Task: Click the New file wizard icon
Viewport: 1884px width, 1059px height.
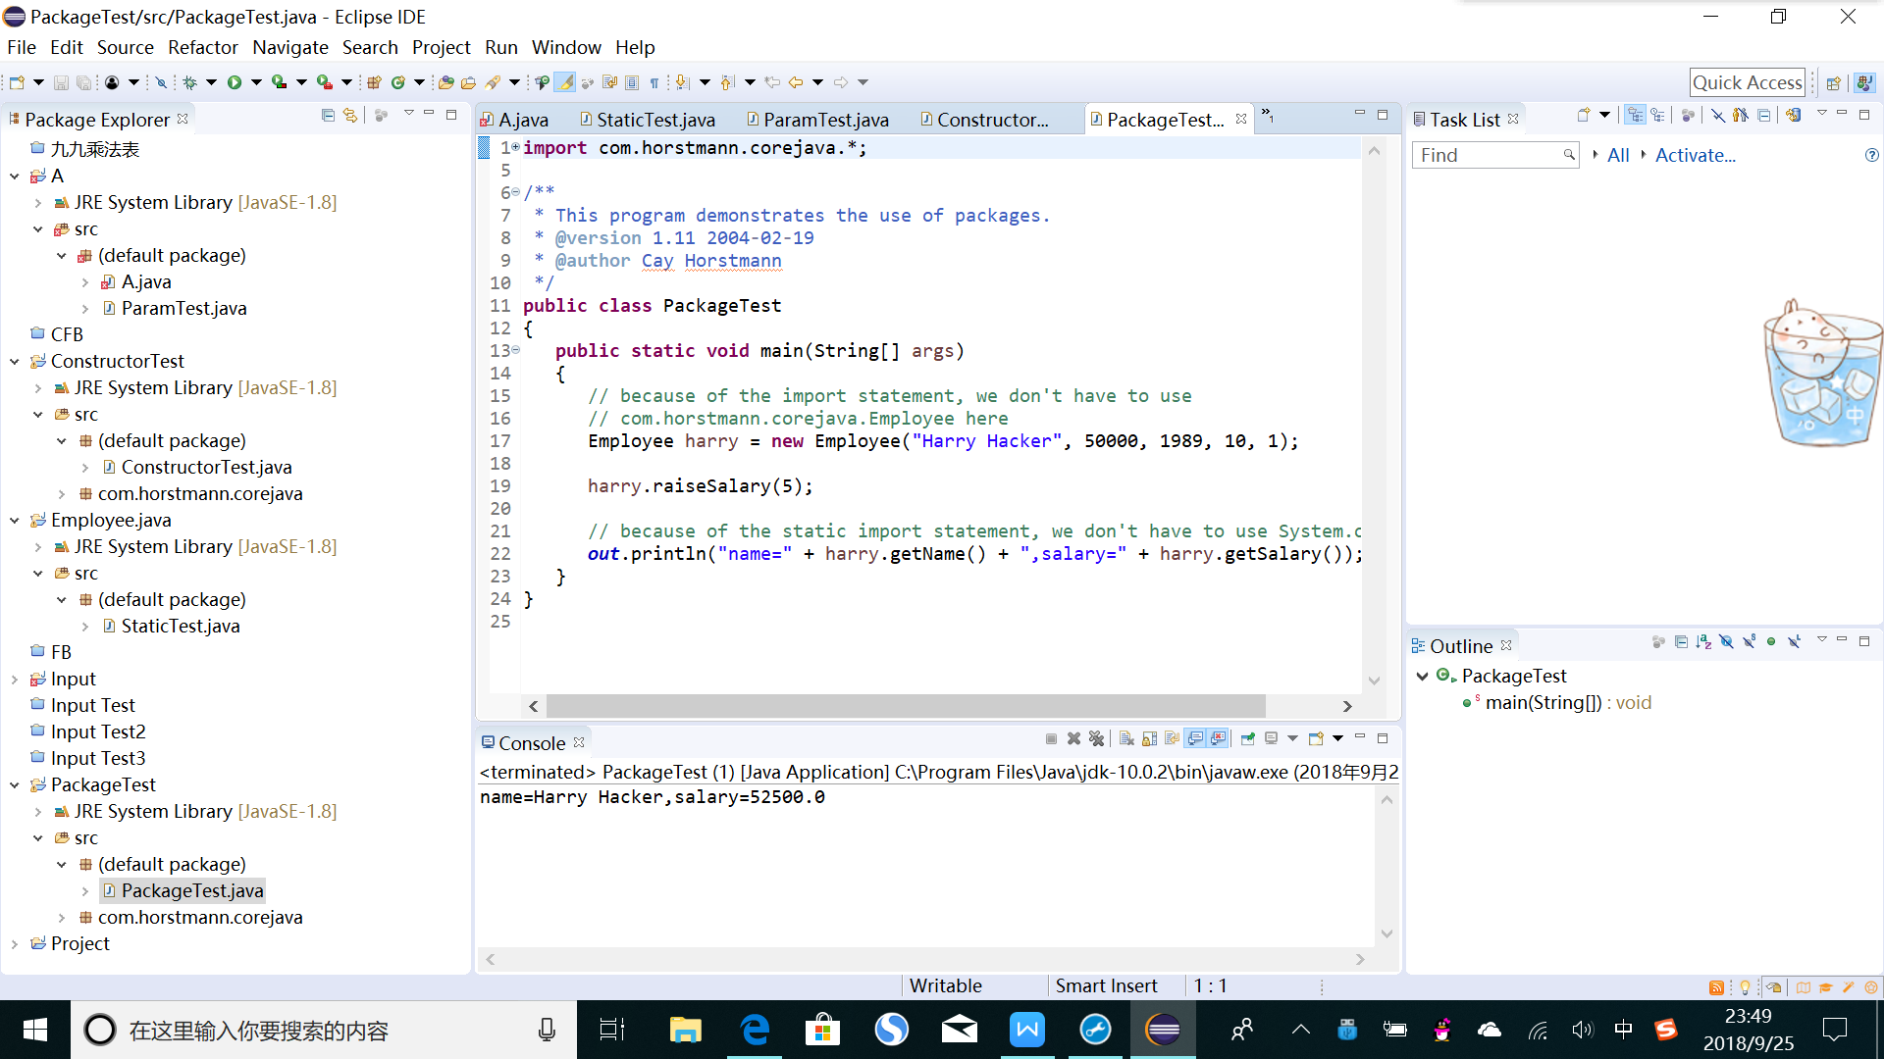Action: point(17,82)
